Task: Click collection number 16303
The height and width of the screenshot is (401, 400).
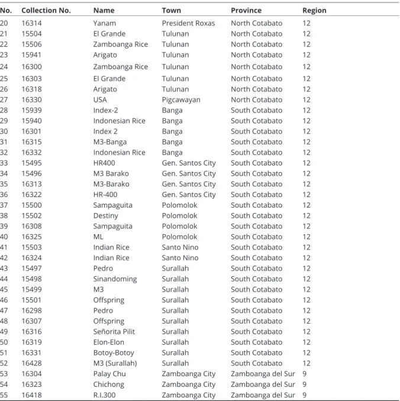Action: click(31, 79)
